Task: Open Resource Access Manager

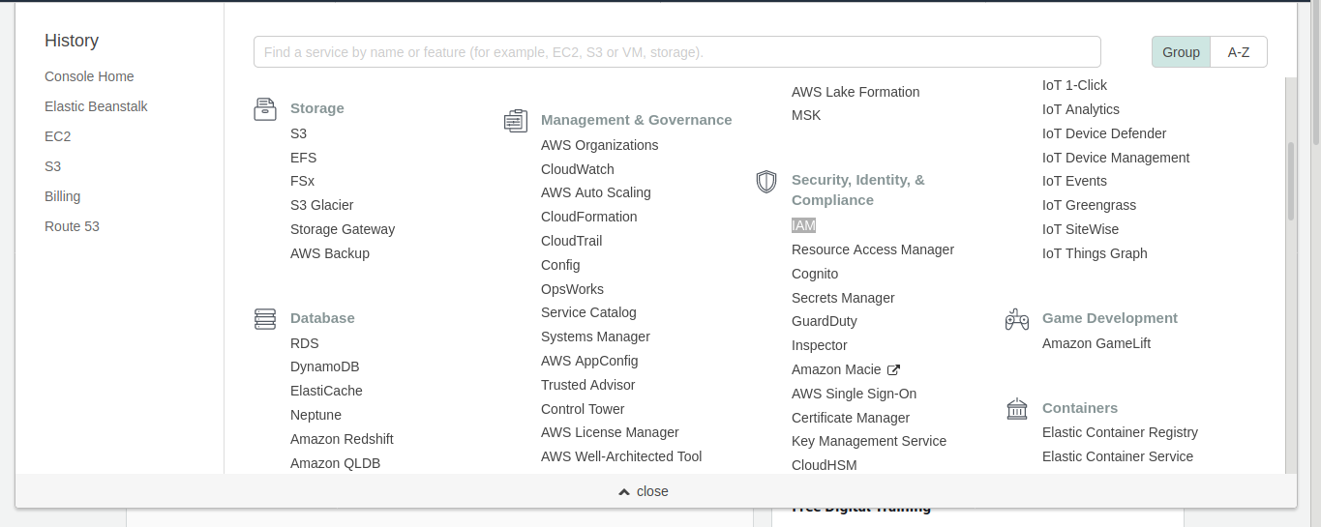Action: [873, 249]
